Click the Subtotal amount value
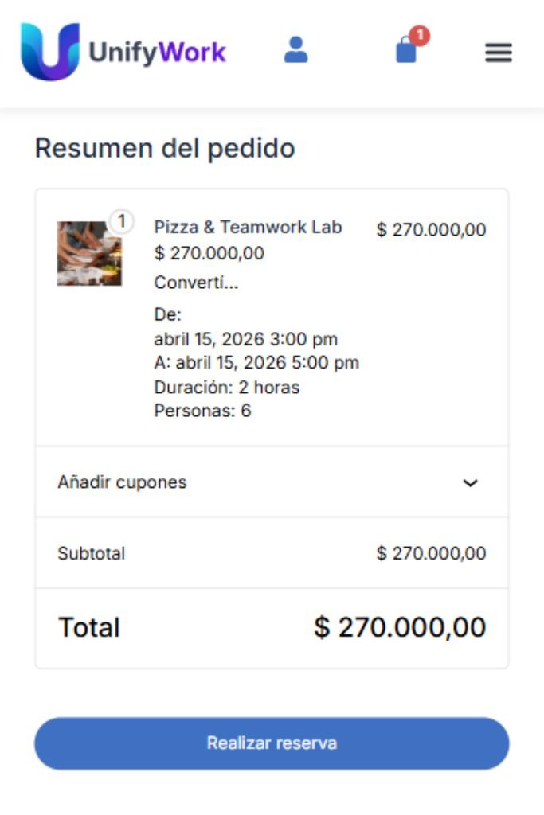 (x=431, y=553)
